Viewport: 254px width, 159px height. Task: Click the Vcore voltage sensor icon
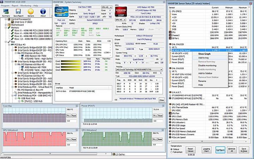coord(170,14)
